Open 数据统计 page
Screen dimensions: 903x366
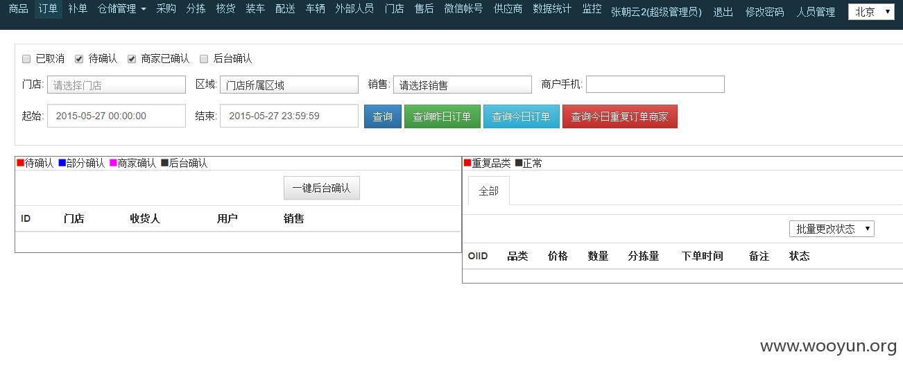552,9
